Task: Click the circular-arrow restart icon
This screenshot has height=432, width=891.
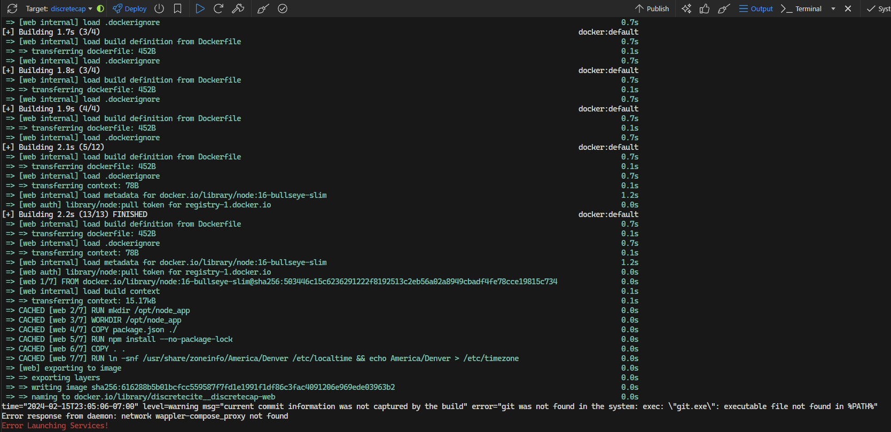Action: [218, 9]
